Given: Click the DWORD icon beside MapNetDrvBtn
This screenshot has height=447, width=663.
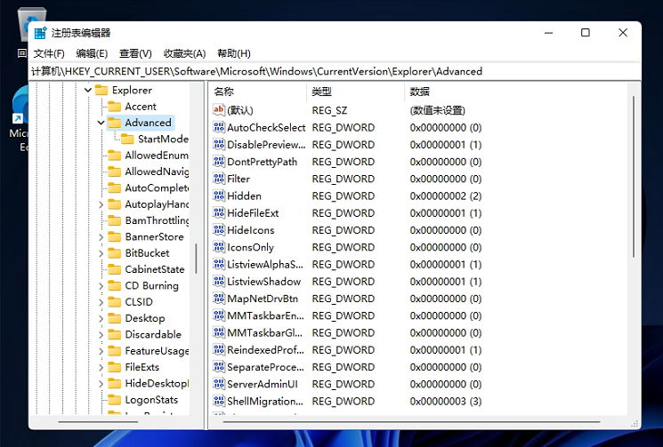Looking at the screenshot, I should click(219, 299).
